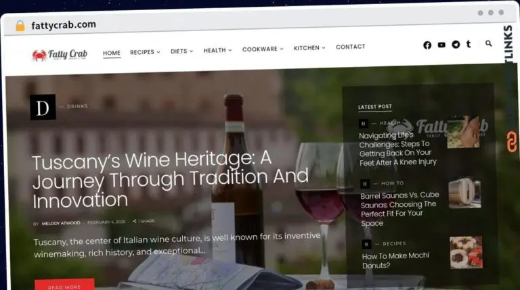Click the Recipes category label in Latest Post
This screenshot has width=520, height=290.
394,243
